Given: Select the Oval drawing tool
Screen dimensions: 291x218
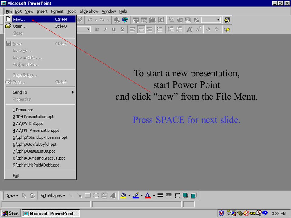Looking at the screenshot, I should coord(96,195).
